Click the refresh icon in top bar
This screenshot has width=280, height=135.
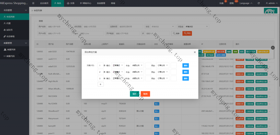click(x=259, y=3)
